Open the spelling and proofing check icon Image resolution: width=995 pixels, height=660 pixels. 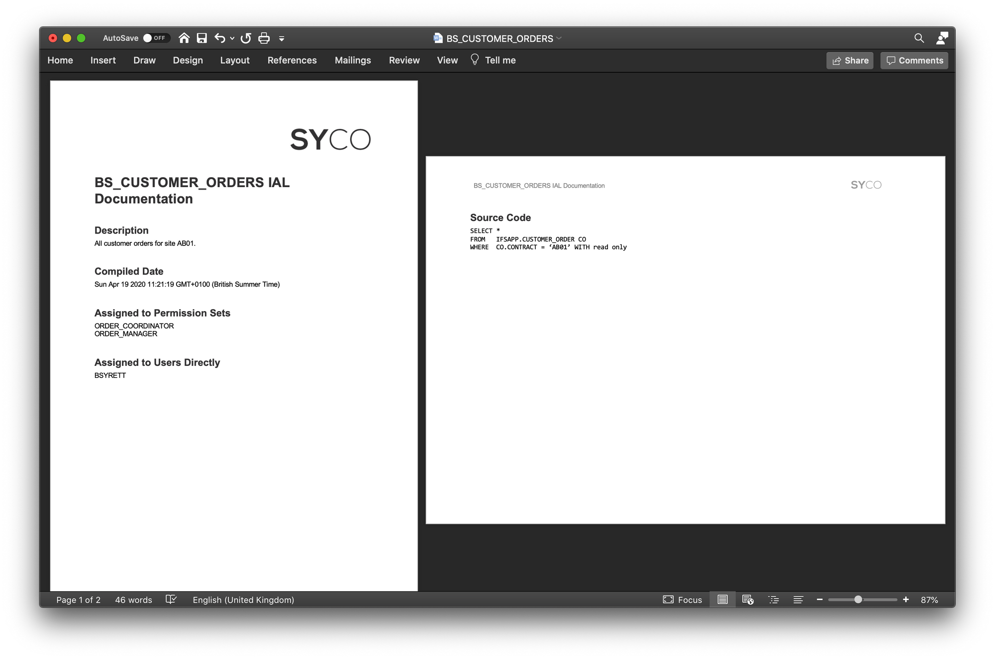pyautogui.click(x=171, y=599)
